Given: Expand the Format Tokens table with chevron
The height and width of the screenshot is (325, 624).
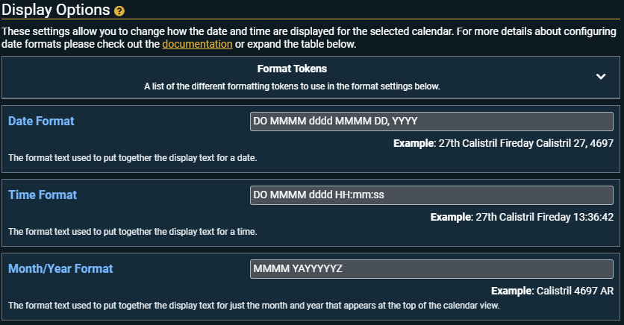Looking at the screenshot, I should point(601,77).
